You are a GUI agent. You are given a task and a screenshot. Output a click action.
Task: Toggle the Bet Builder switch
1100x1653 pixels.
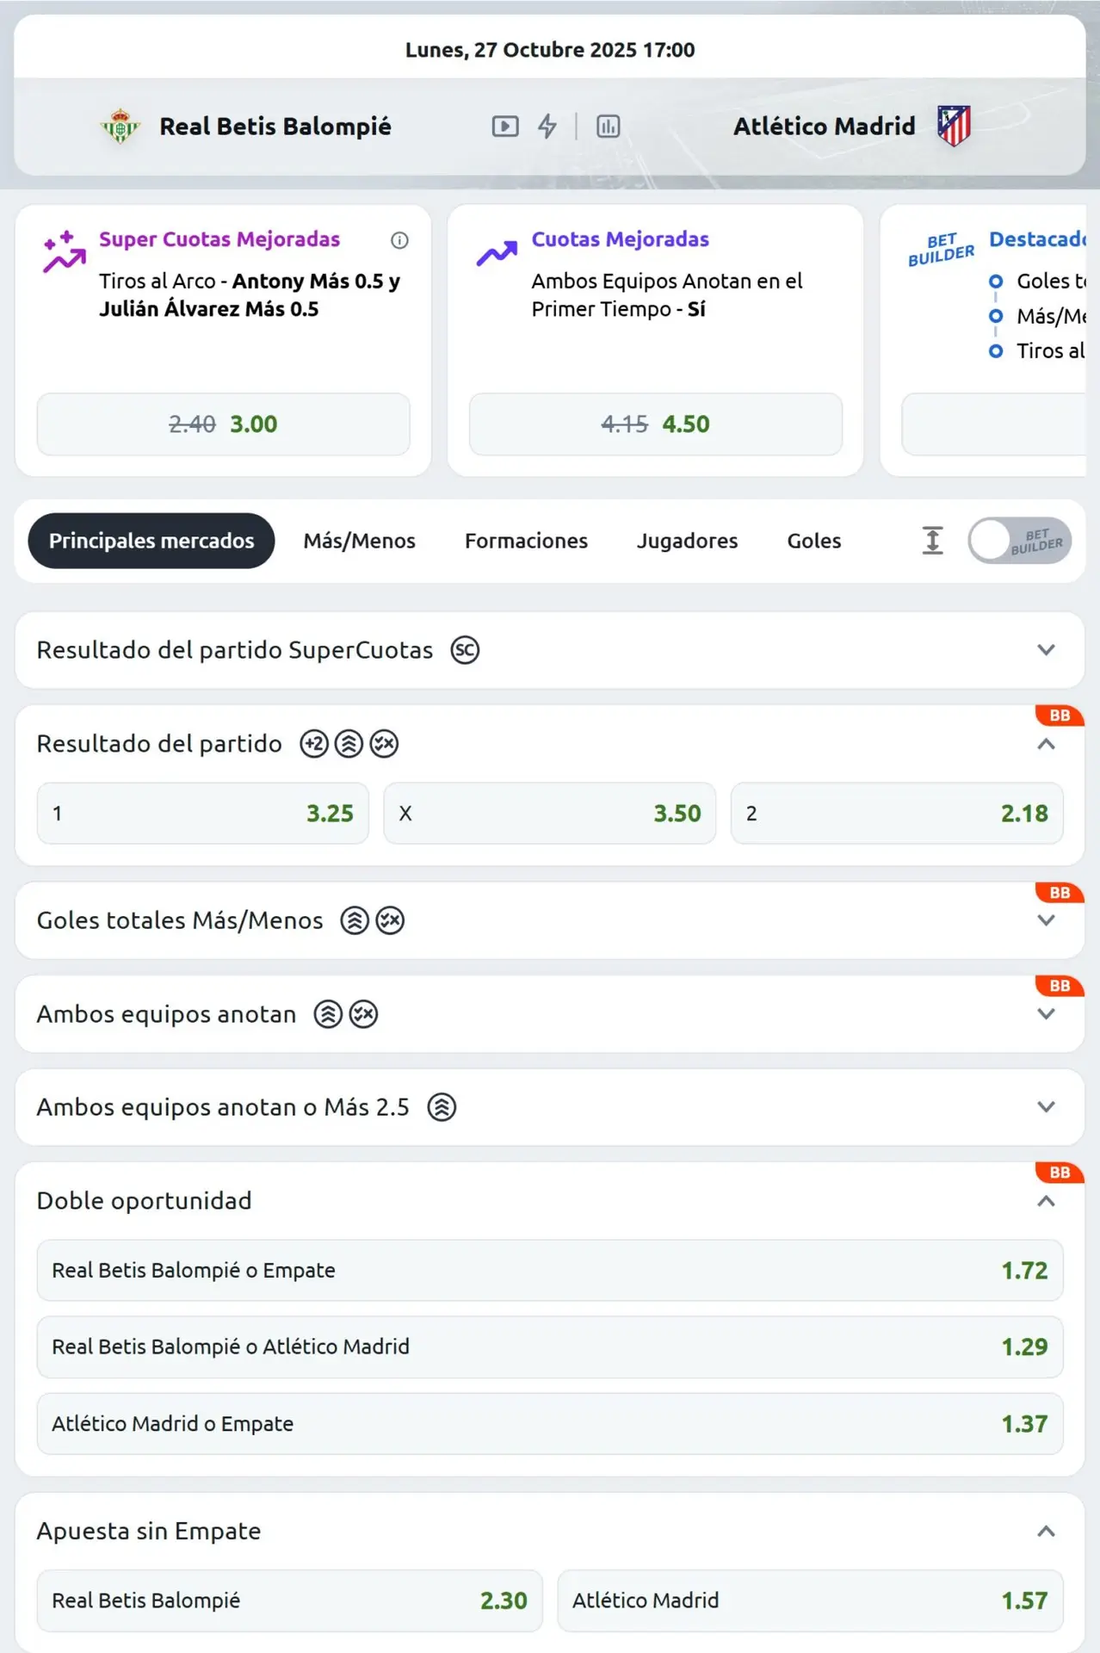1019,541
